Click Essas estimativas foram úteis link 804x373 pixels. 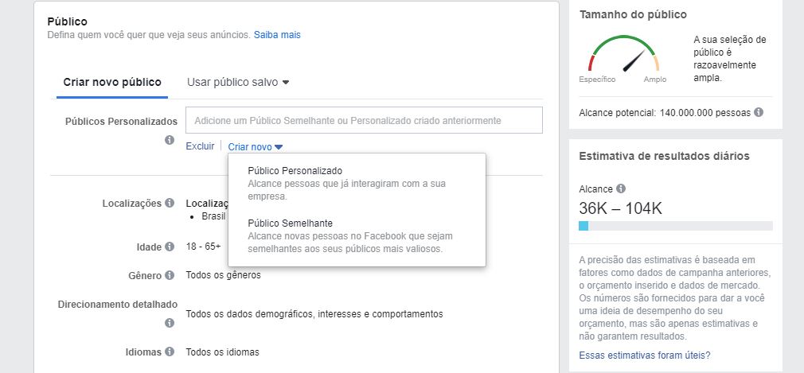[x=645, y=355]
